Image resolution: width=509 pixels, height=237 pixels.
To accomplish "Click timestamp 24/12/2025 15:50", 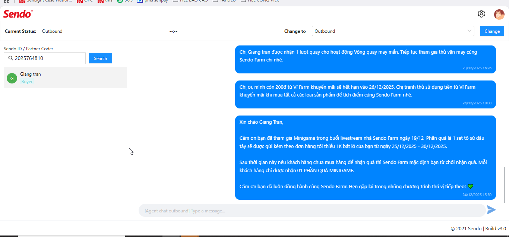I will coord(477,195).
